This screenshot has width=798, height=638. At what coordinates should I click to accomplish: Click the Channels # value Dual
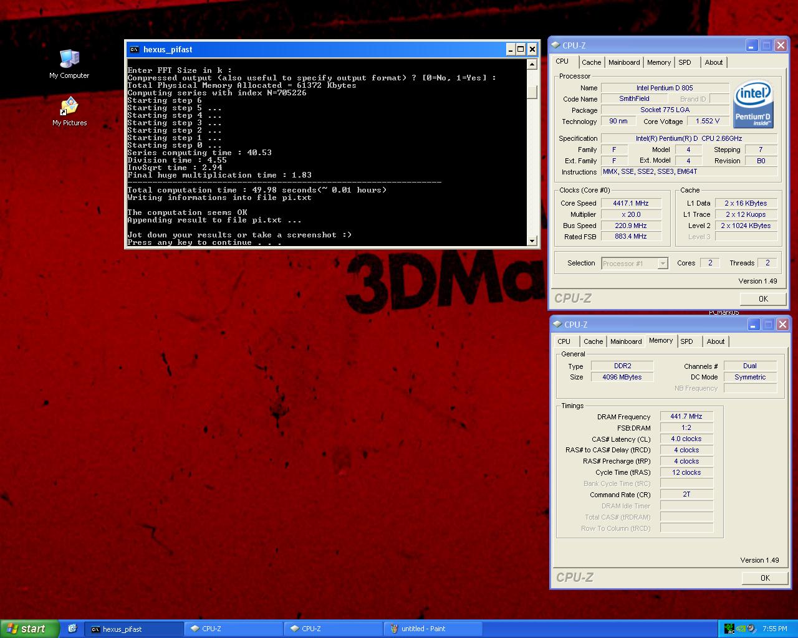click(x=750, y=366)
